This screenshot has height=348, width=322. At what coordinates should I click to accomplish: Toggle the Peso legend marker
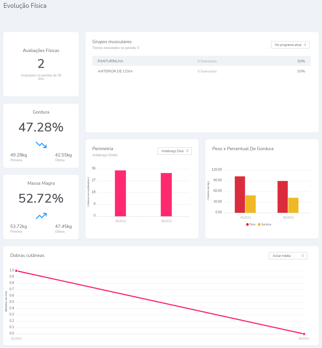tap(248, 224)
